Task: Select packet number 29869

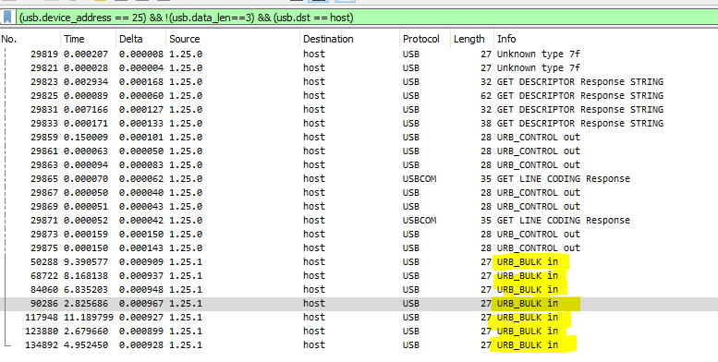Action: [359, 207]
